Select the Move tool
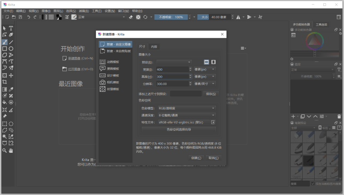 [11, 75]
